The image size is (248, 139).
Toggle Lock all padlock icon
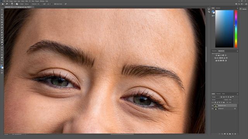click(x=224, y=102)
